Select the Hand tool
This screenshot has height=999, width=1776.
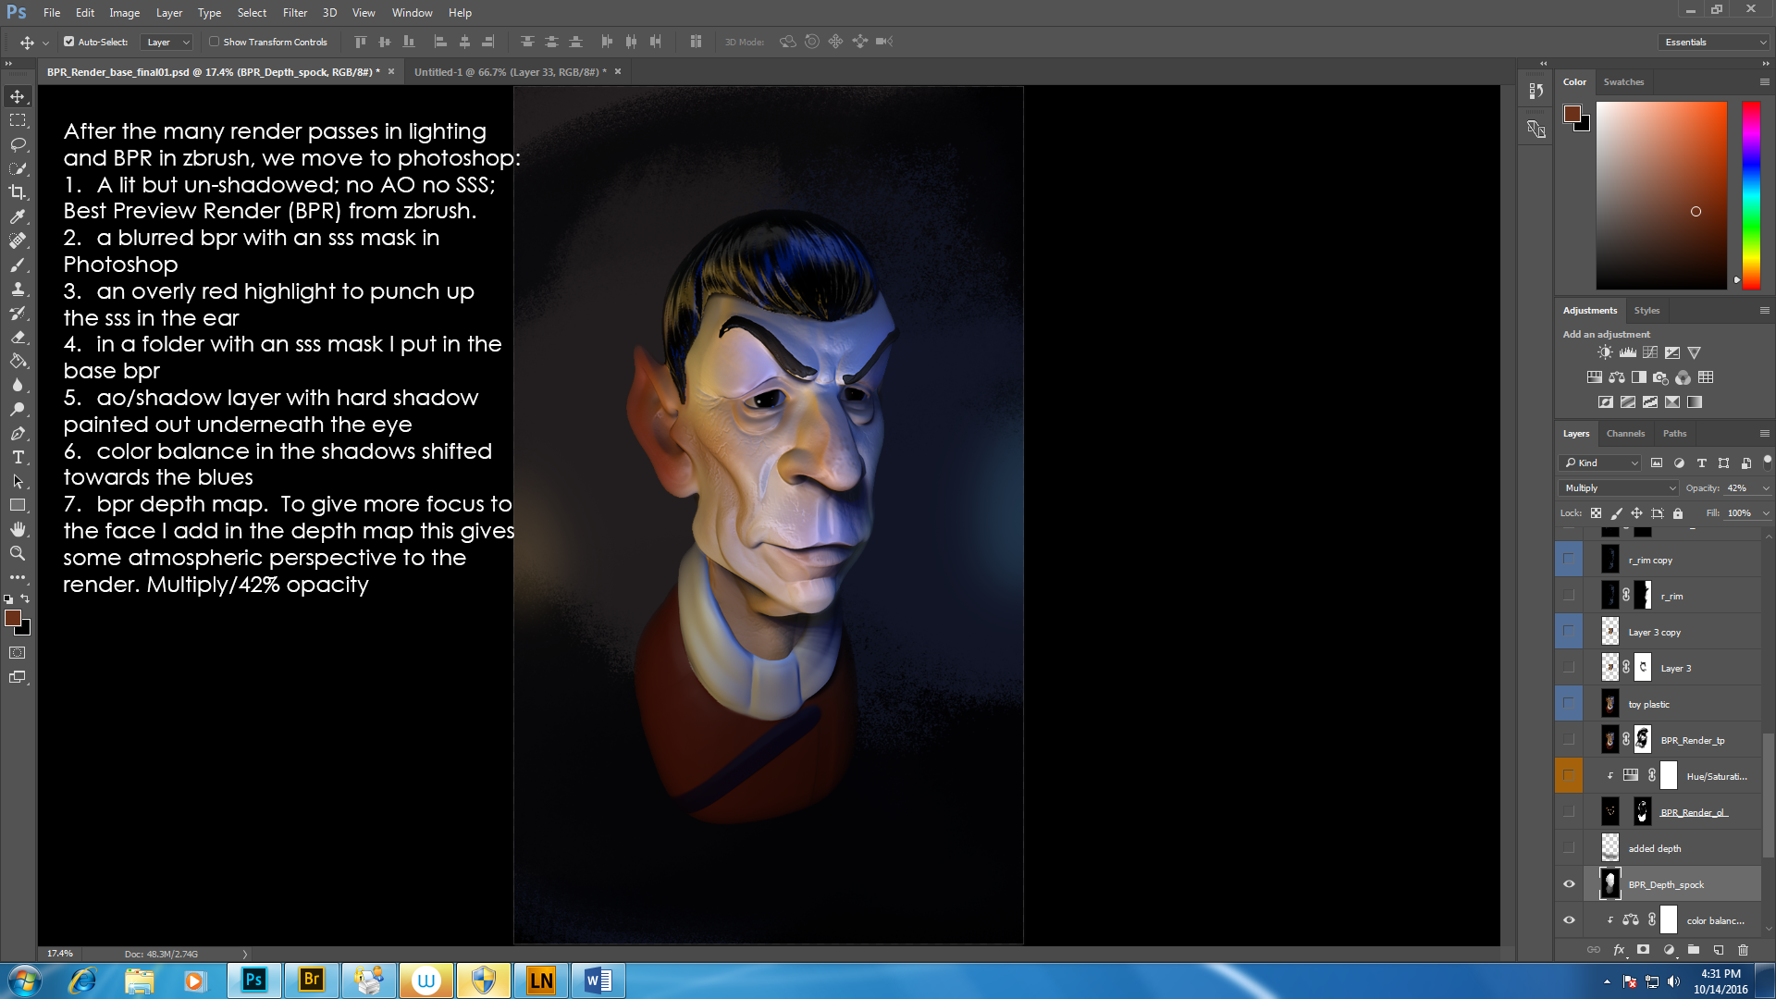pos(18,529)
